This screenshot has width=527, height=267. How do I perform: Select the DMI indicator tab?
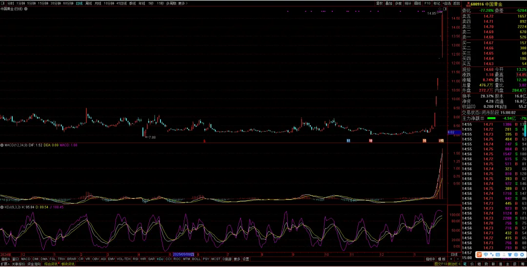pyautogui.click(x=35, y=259)
